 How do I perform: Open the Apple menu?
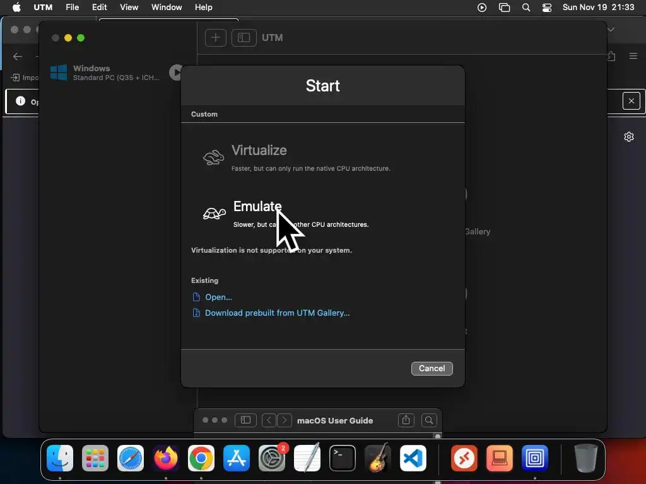pyautogui.click(x=16, y=8)
